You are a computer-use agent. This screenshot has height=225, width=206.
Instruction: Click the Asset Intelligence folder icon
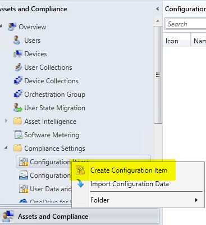[17, 121]
